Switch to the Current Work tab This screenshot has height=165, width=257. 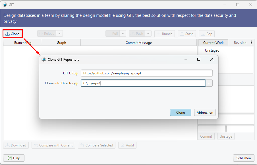click(213, 42)
